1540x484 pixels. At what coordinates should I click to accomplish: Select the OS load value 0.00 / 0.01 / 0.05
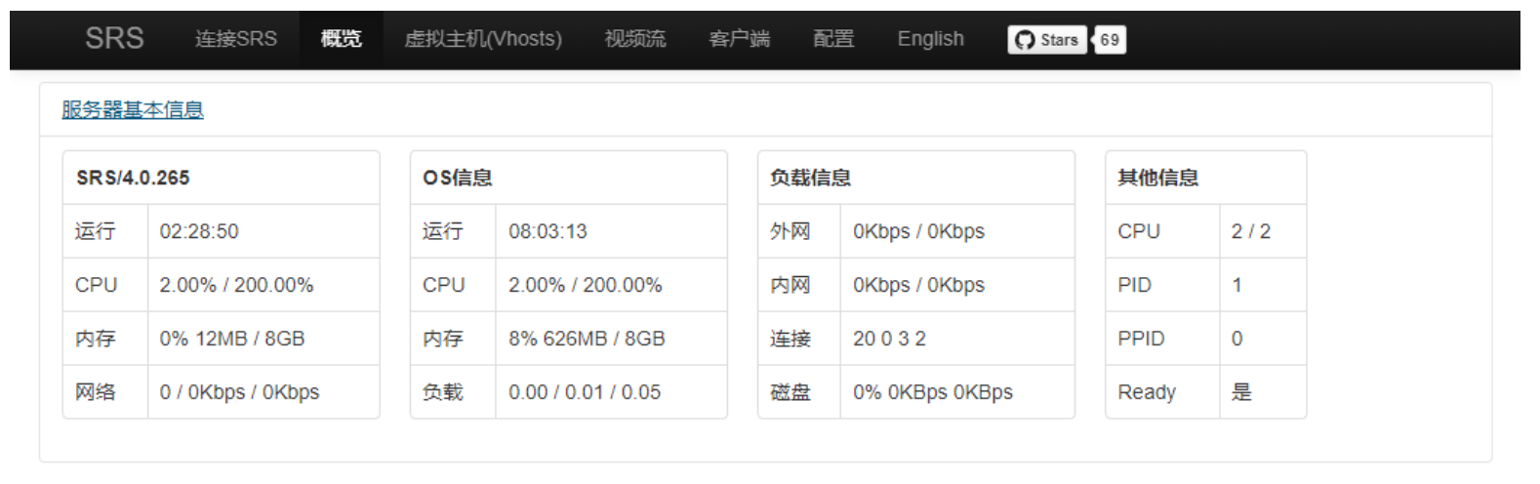click(585, 392)
